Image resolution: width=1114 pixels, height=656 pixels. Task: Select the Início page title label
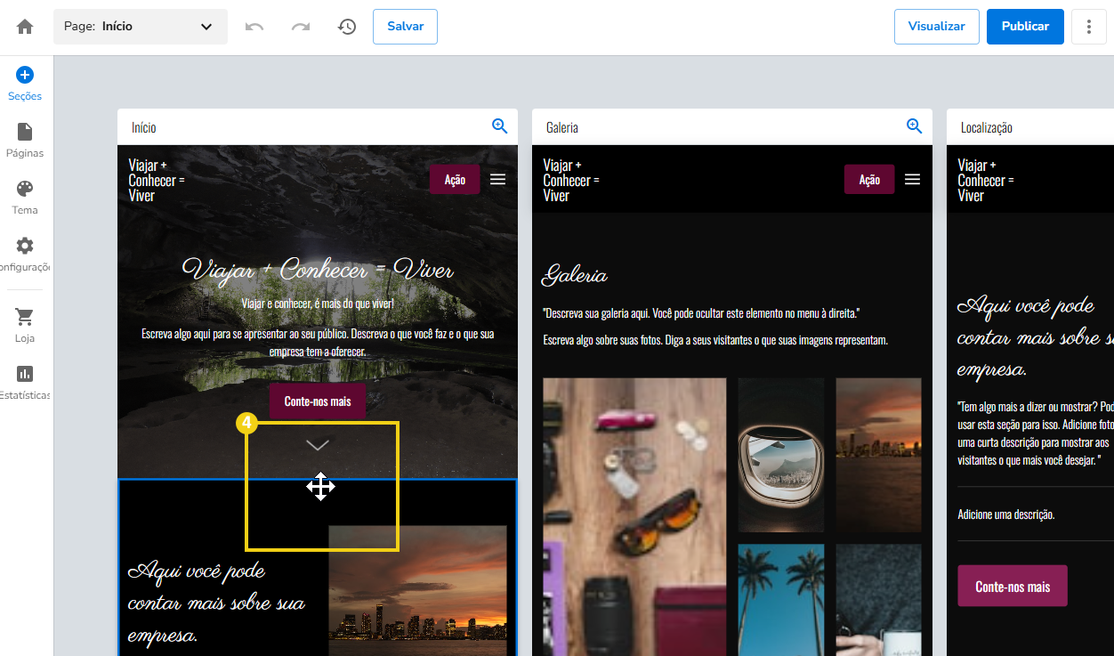144,127
